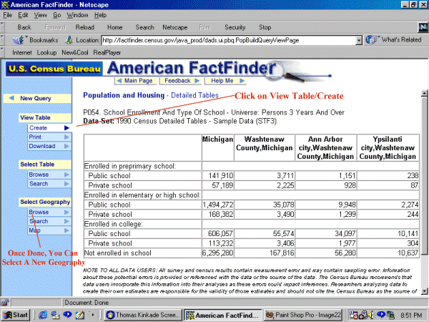The height and width of the screenshot is (322, 429).
Task: Click the Security toolbar button
Action: click(x=235, y=27)
